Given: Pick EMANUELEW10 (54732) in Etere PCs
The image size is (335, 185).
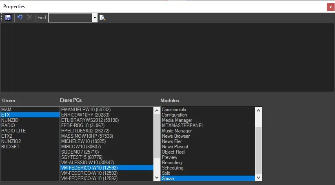Looking at the screenshot, I should (x=86, y=110).
